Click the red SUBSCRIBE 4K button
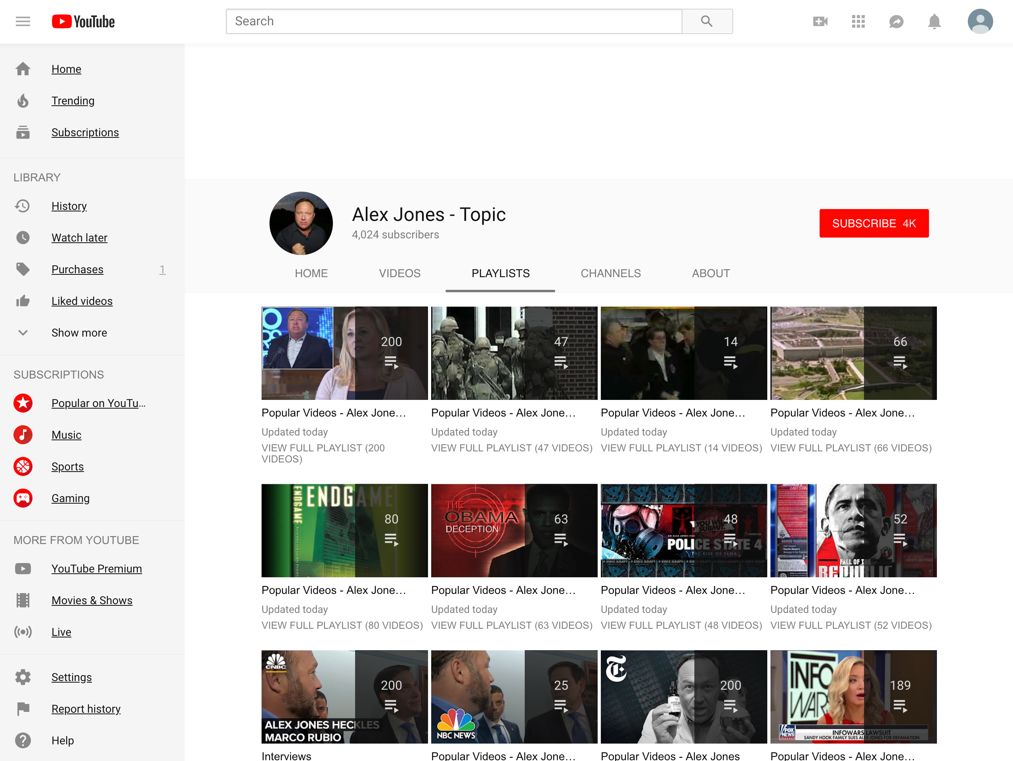Image resolution: width=1013 pixels, height=761 pixels. (874, 223)
